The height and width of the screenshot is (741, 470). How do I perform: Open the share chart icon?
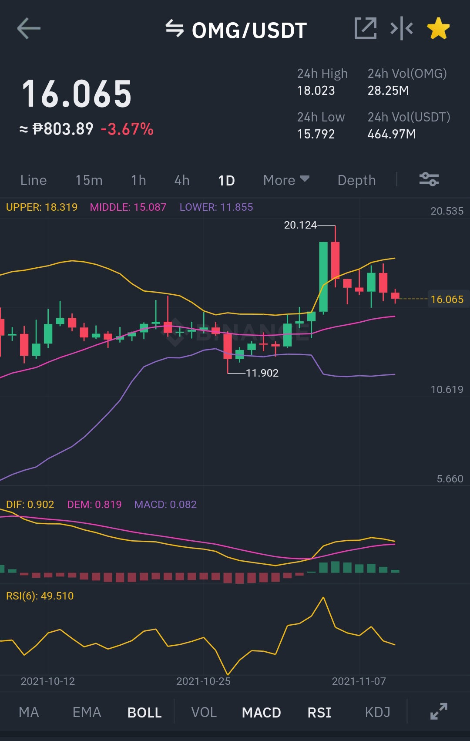click(x=366, y=29)
